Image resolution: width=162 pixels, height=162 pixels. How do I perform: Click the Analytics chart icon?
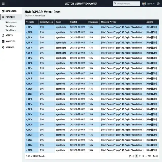coord(3,42)
